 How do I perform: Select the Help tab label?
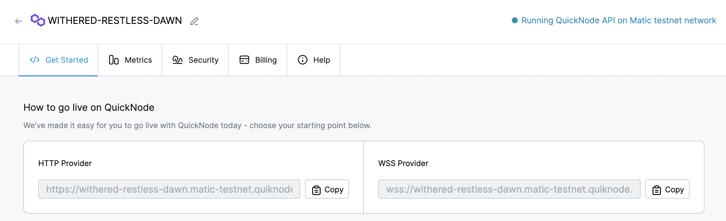(x=321, y=60)
